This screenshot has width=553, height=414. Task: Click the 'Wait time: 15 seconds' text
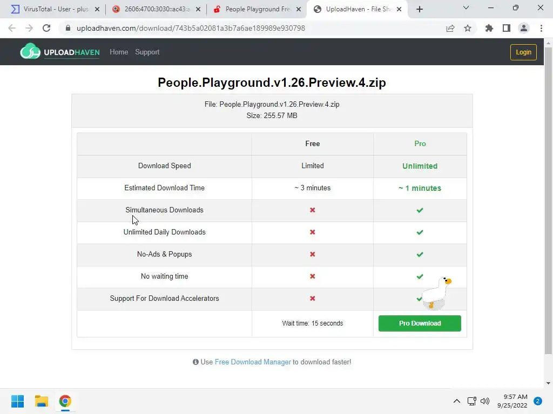(x=313, y=323)
